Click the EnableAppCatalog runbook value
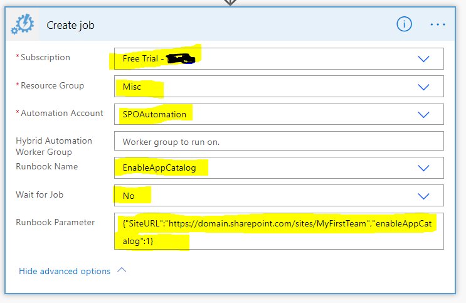Viewport: 466px width, 303px height. 161,167
